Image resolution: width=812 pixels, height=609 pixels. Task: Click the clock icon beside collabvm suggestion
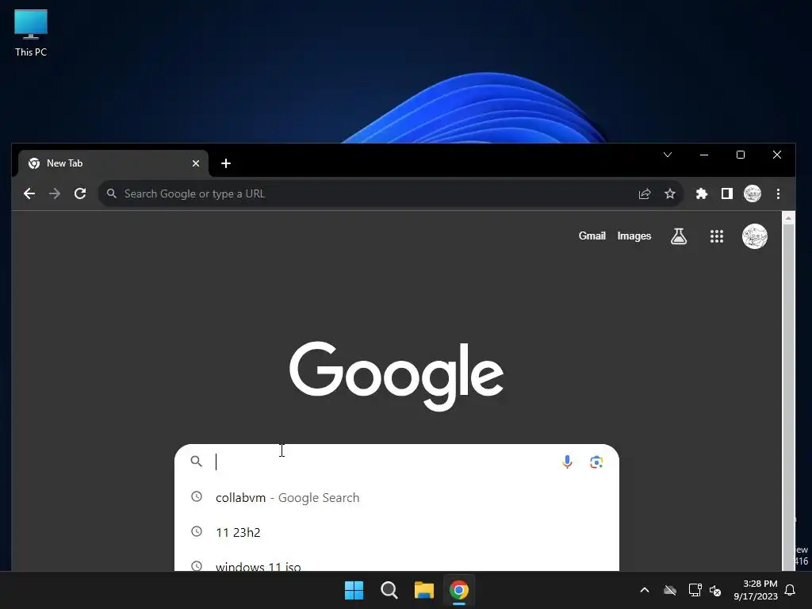tap(197, 496)
